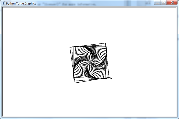179x119 pixels.
Task: Click the Python Turtle Graphics title text
Action: coord(21,4)
